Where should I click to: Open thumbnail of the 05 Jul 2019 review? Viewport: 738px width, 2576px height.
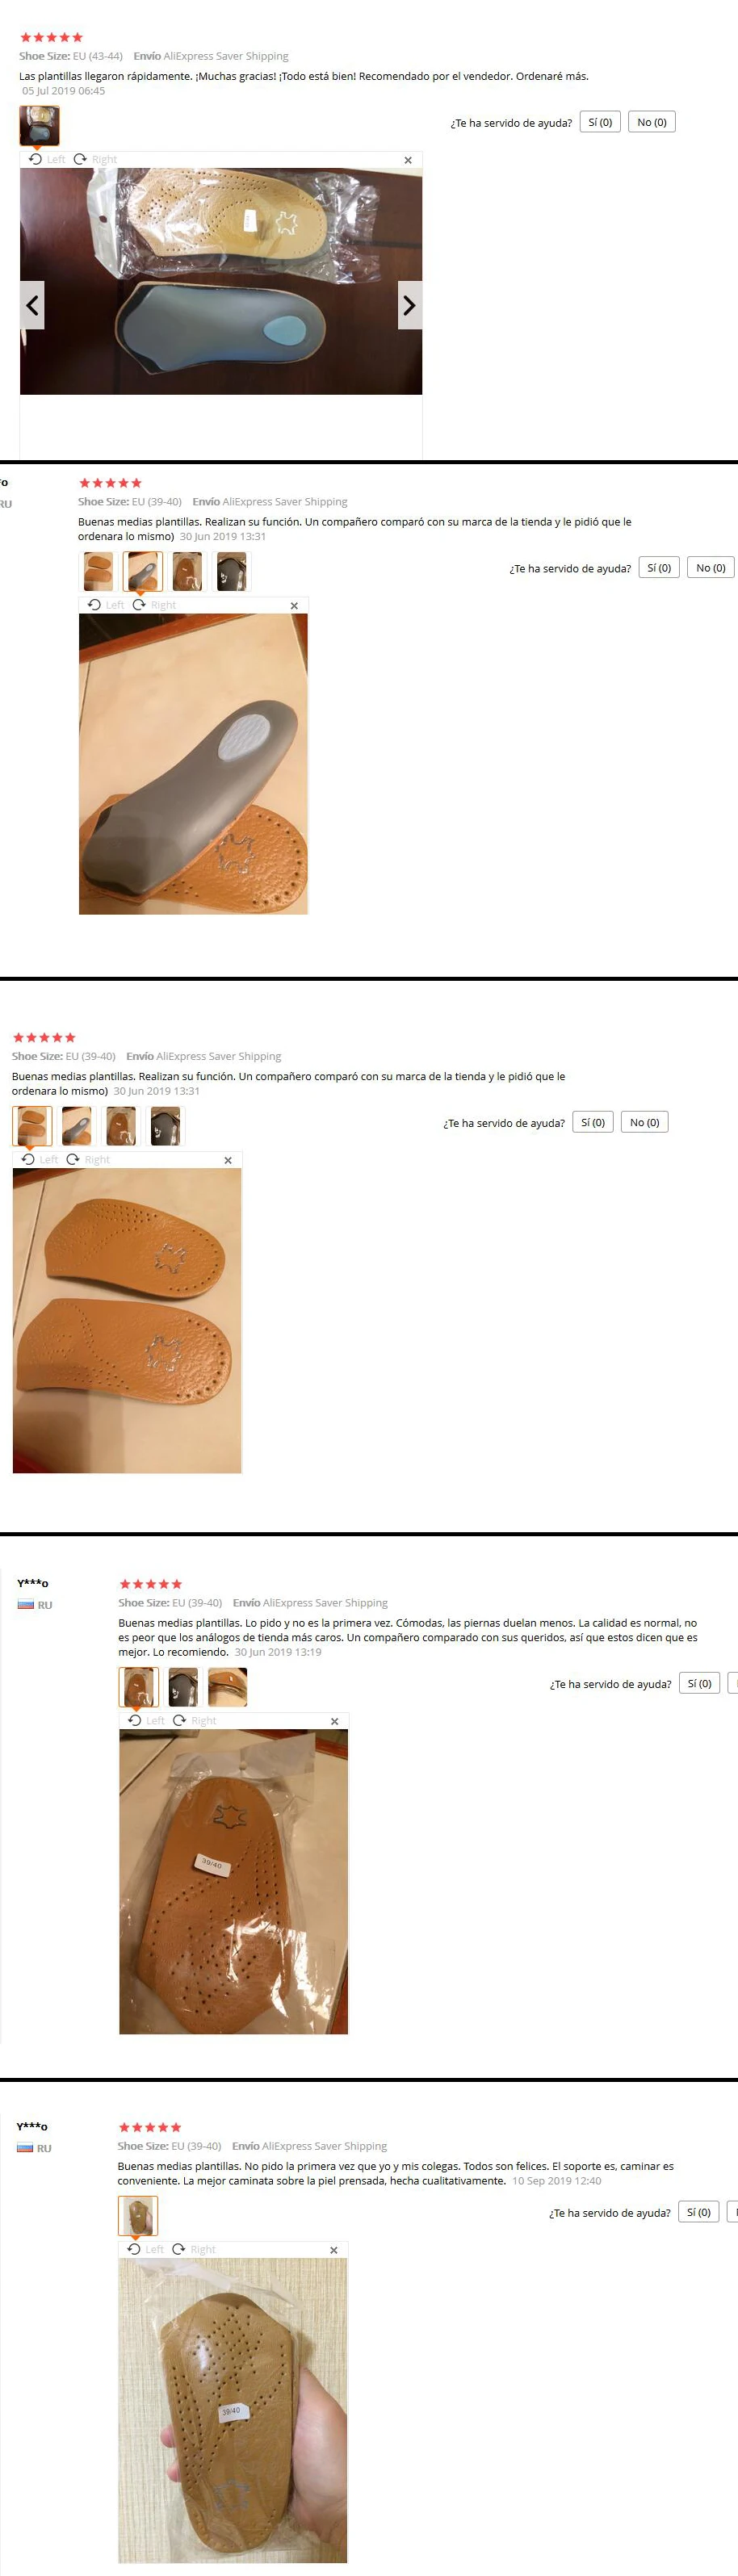tap(40, 126)
